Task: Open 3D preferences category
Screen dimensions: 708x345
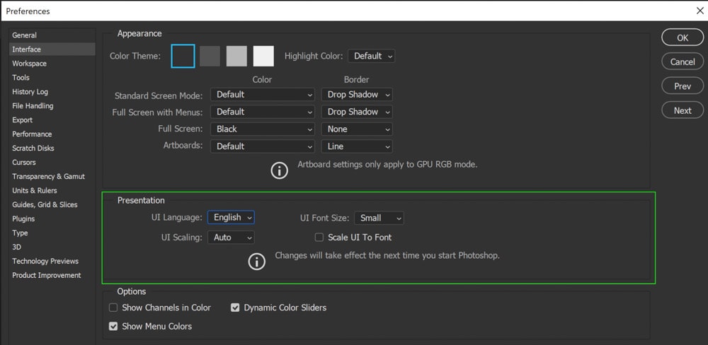Action: pos(52,247)
